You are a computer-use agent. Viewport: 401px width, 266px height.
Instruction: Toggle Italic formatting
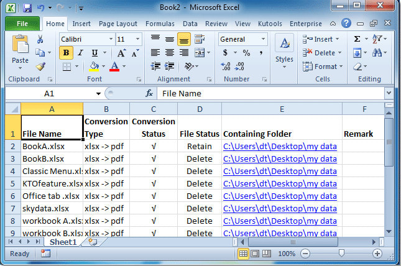[x=80, y=53]
